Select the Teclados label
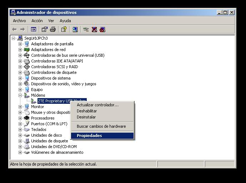 coord(39,129)
